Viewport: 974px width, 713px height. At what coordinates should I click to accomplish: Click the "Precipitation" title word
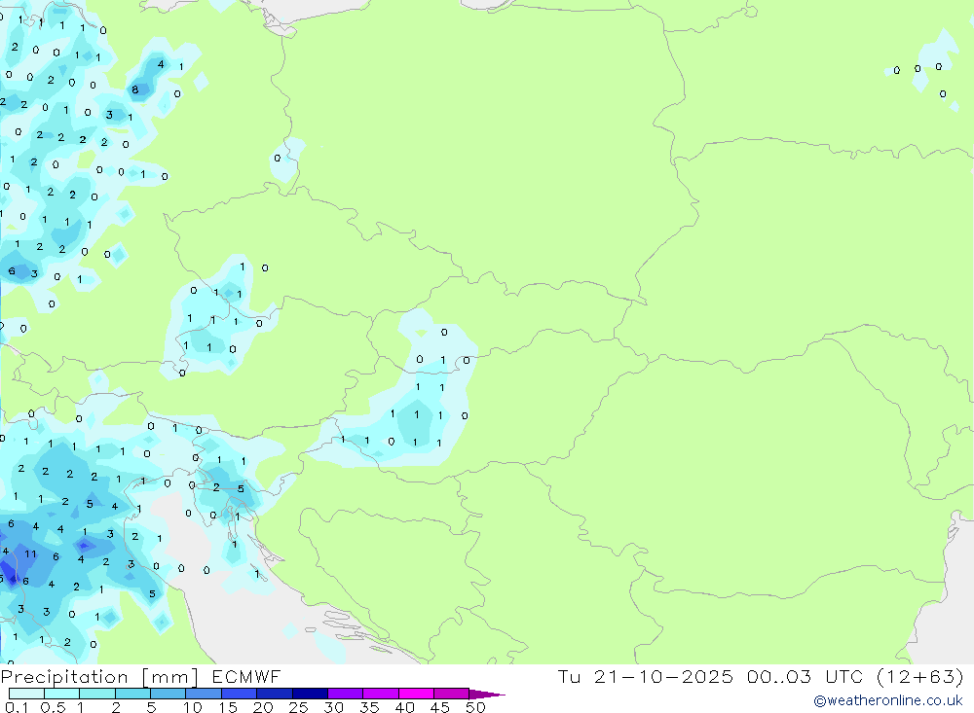point(64,677)
